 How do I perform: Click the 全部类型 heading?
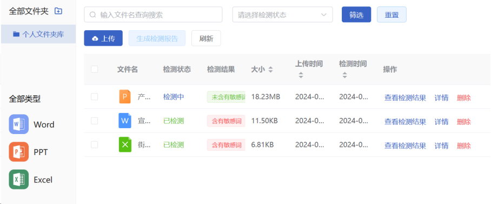25,99
